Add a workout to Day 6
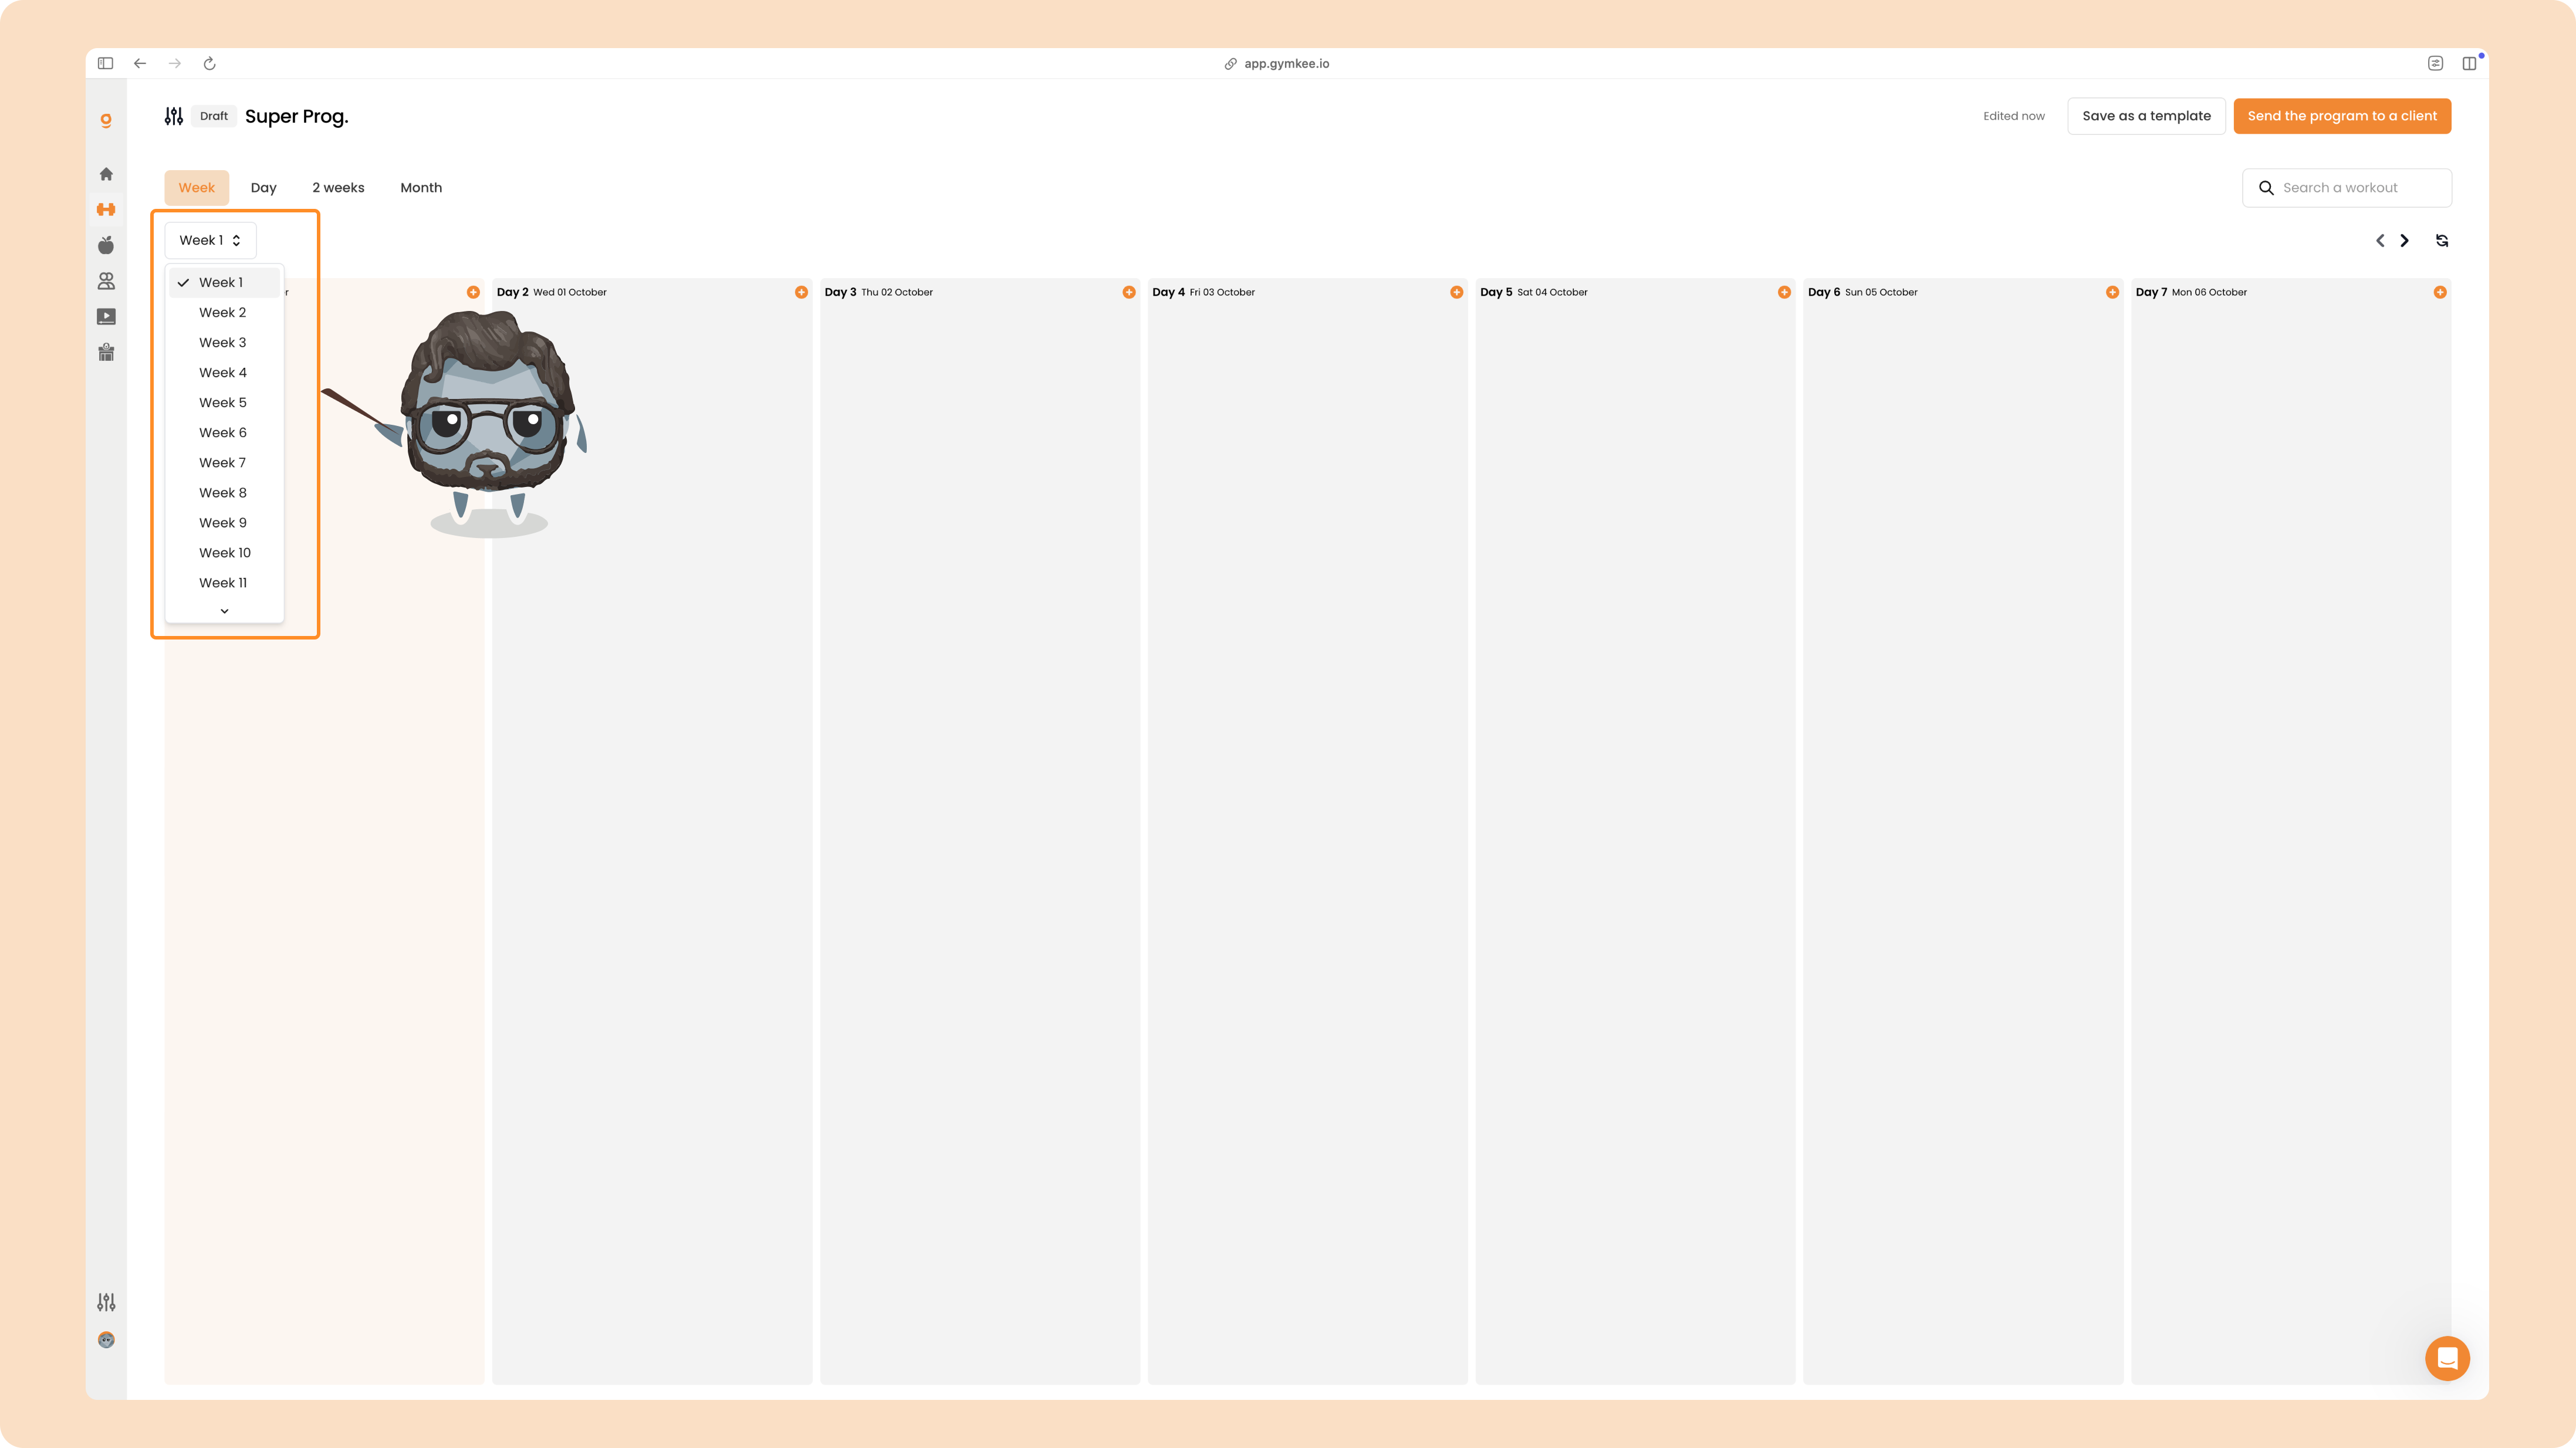The width and height of the screenshot is (2576, 1448). coord(2112,292)
